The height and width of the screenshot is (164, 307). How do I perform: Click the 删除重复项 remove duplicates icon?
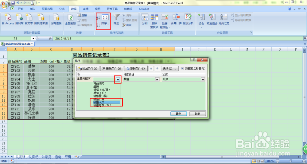click(x=154, y=21)
